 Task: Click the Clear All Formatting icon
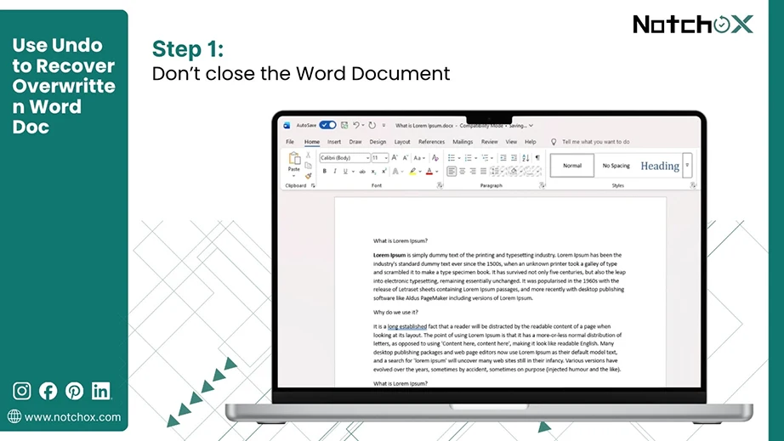pyautogui.click(x=435, y=158)
